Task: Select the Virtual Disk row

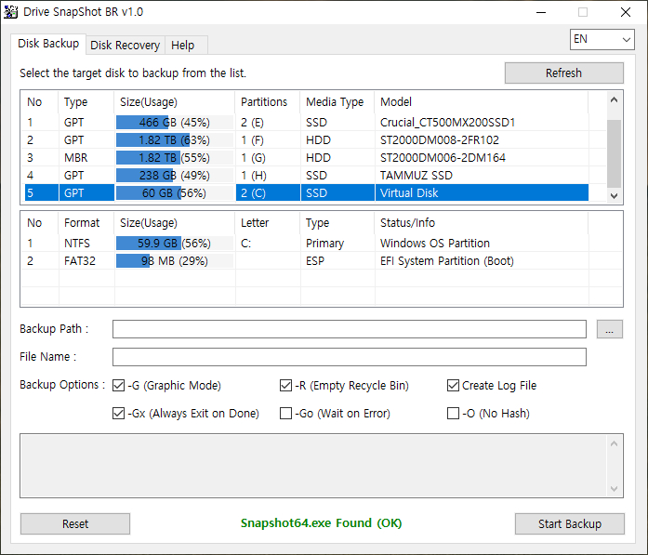Action: pyautogui.click(x=307, y=193)
